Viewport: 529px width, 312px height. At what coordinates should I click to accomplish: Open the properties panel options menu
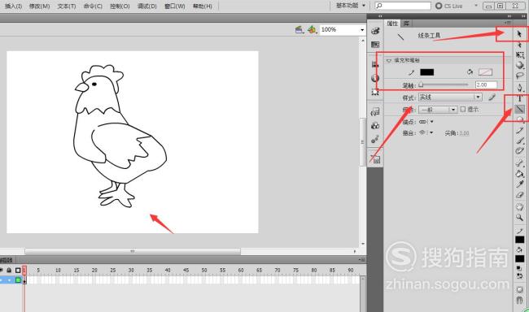tap(508, 23)
